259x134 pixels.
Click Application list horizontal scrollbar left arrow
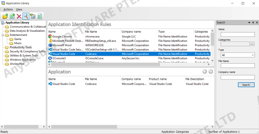pos(49,127)
